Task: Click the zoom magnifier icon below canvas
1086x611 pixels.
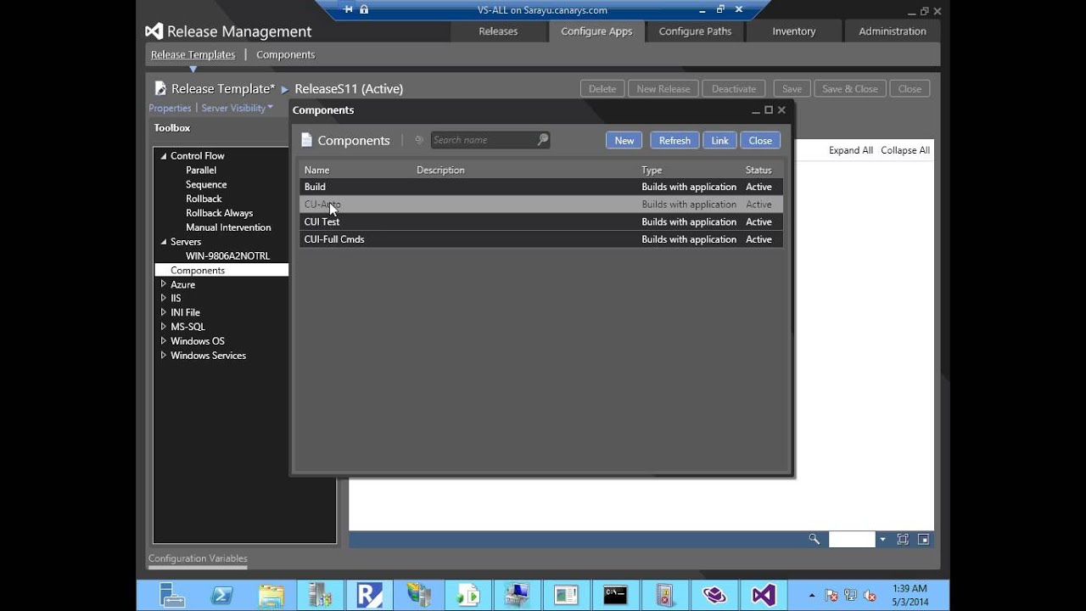Action: point(814,539)
